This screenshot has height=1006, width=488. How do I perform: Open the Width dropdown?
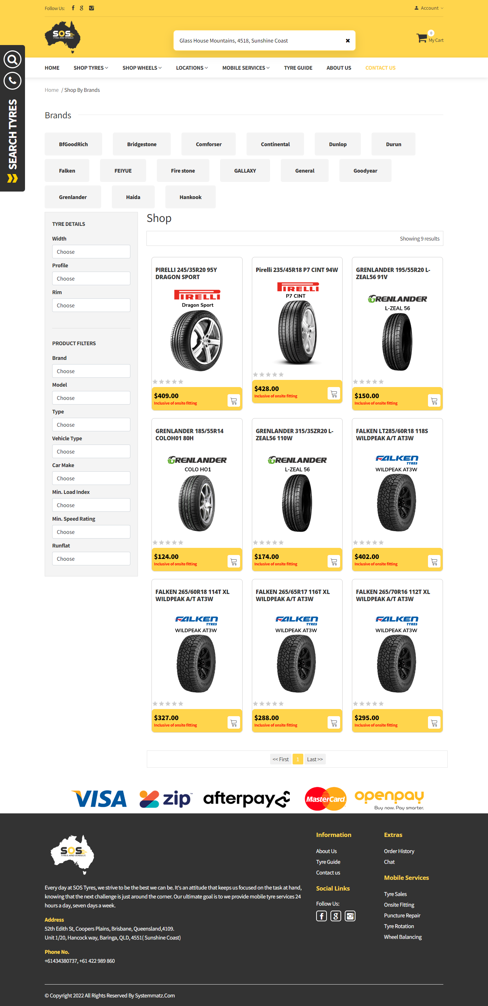coord(91,252)
